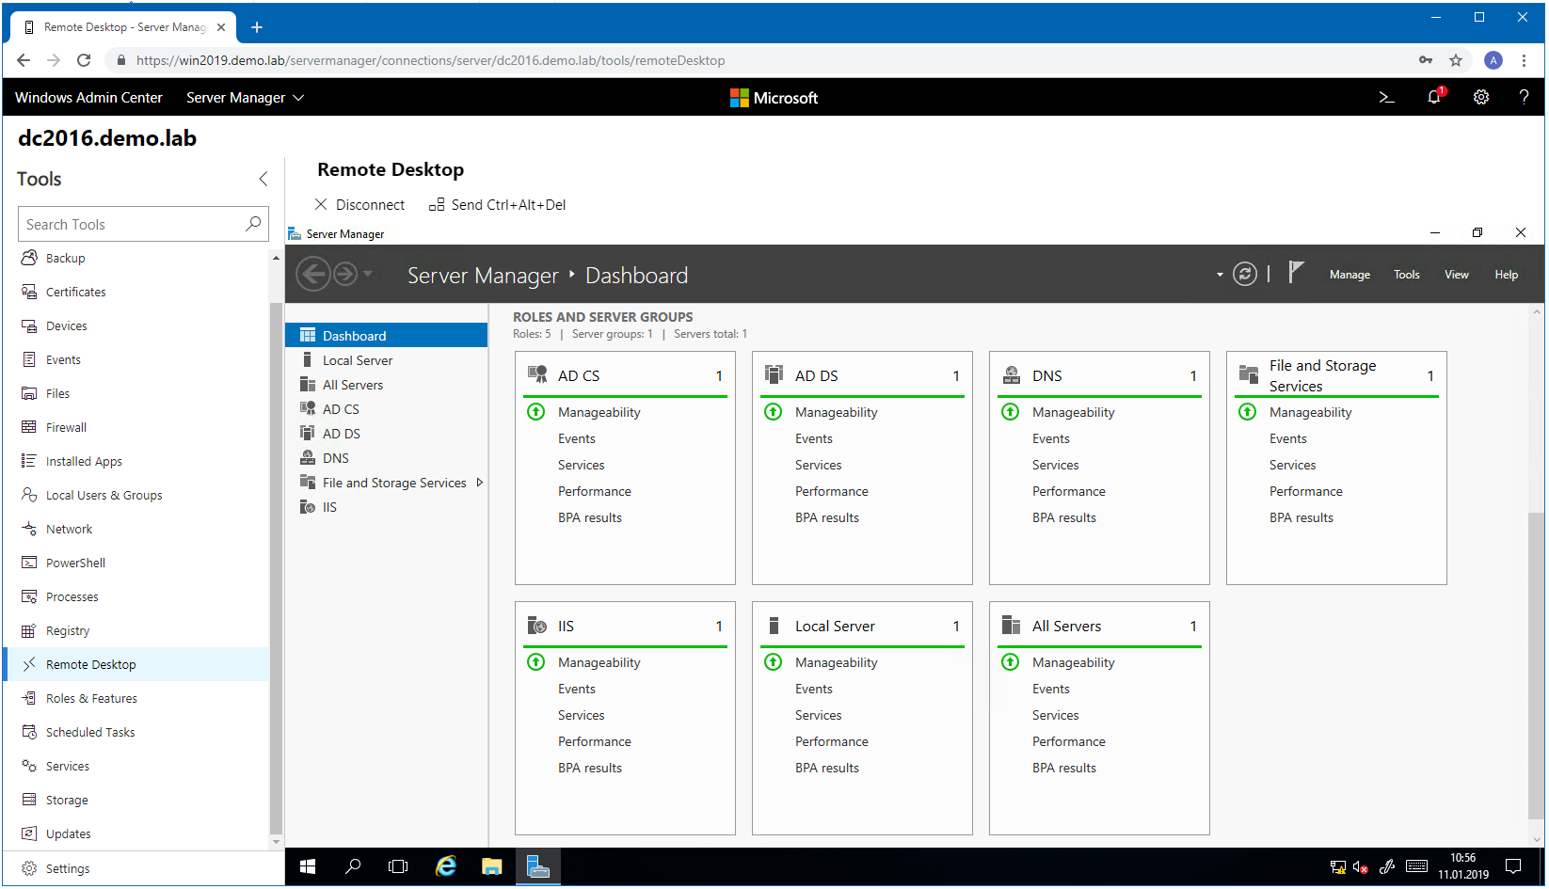Open the PowerShell tool in the sidebar
The image size is (1549, 889).
[x=74, y=562]
